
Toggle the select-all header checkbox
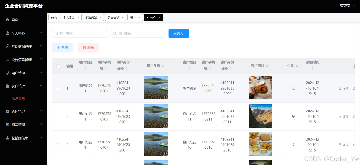pyautogui.click(x=58, y=66)
